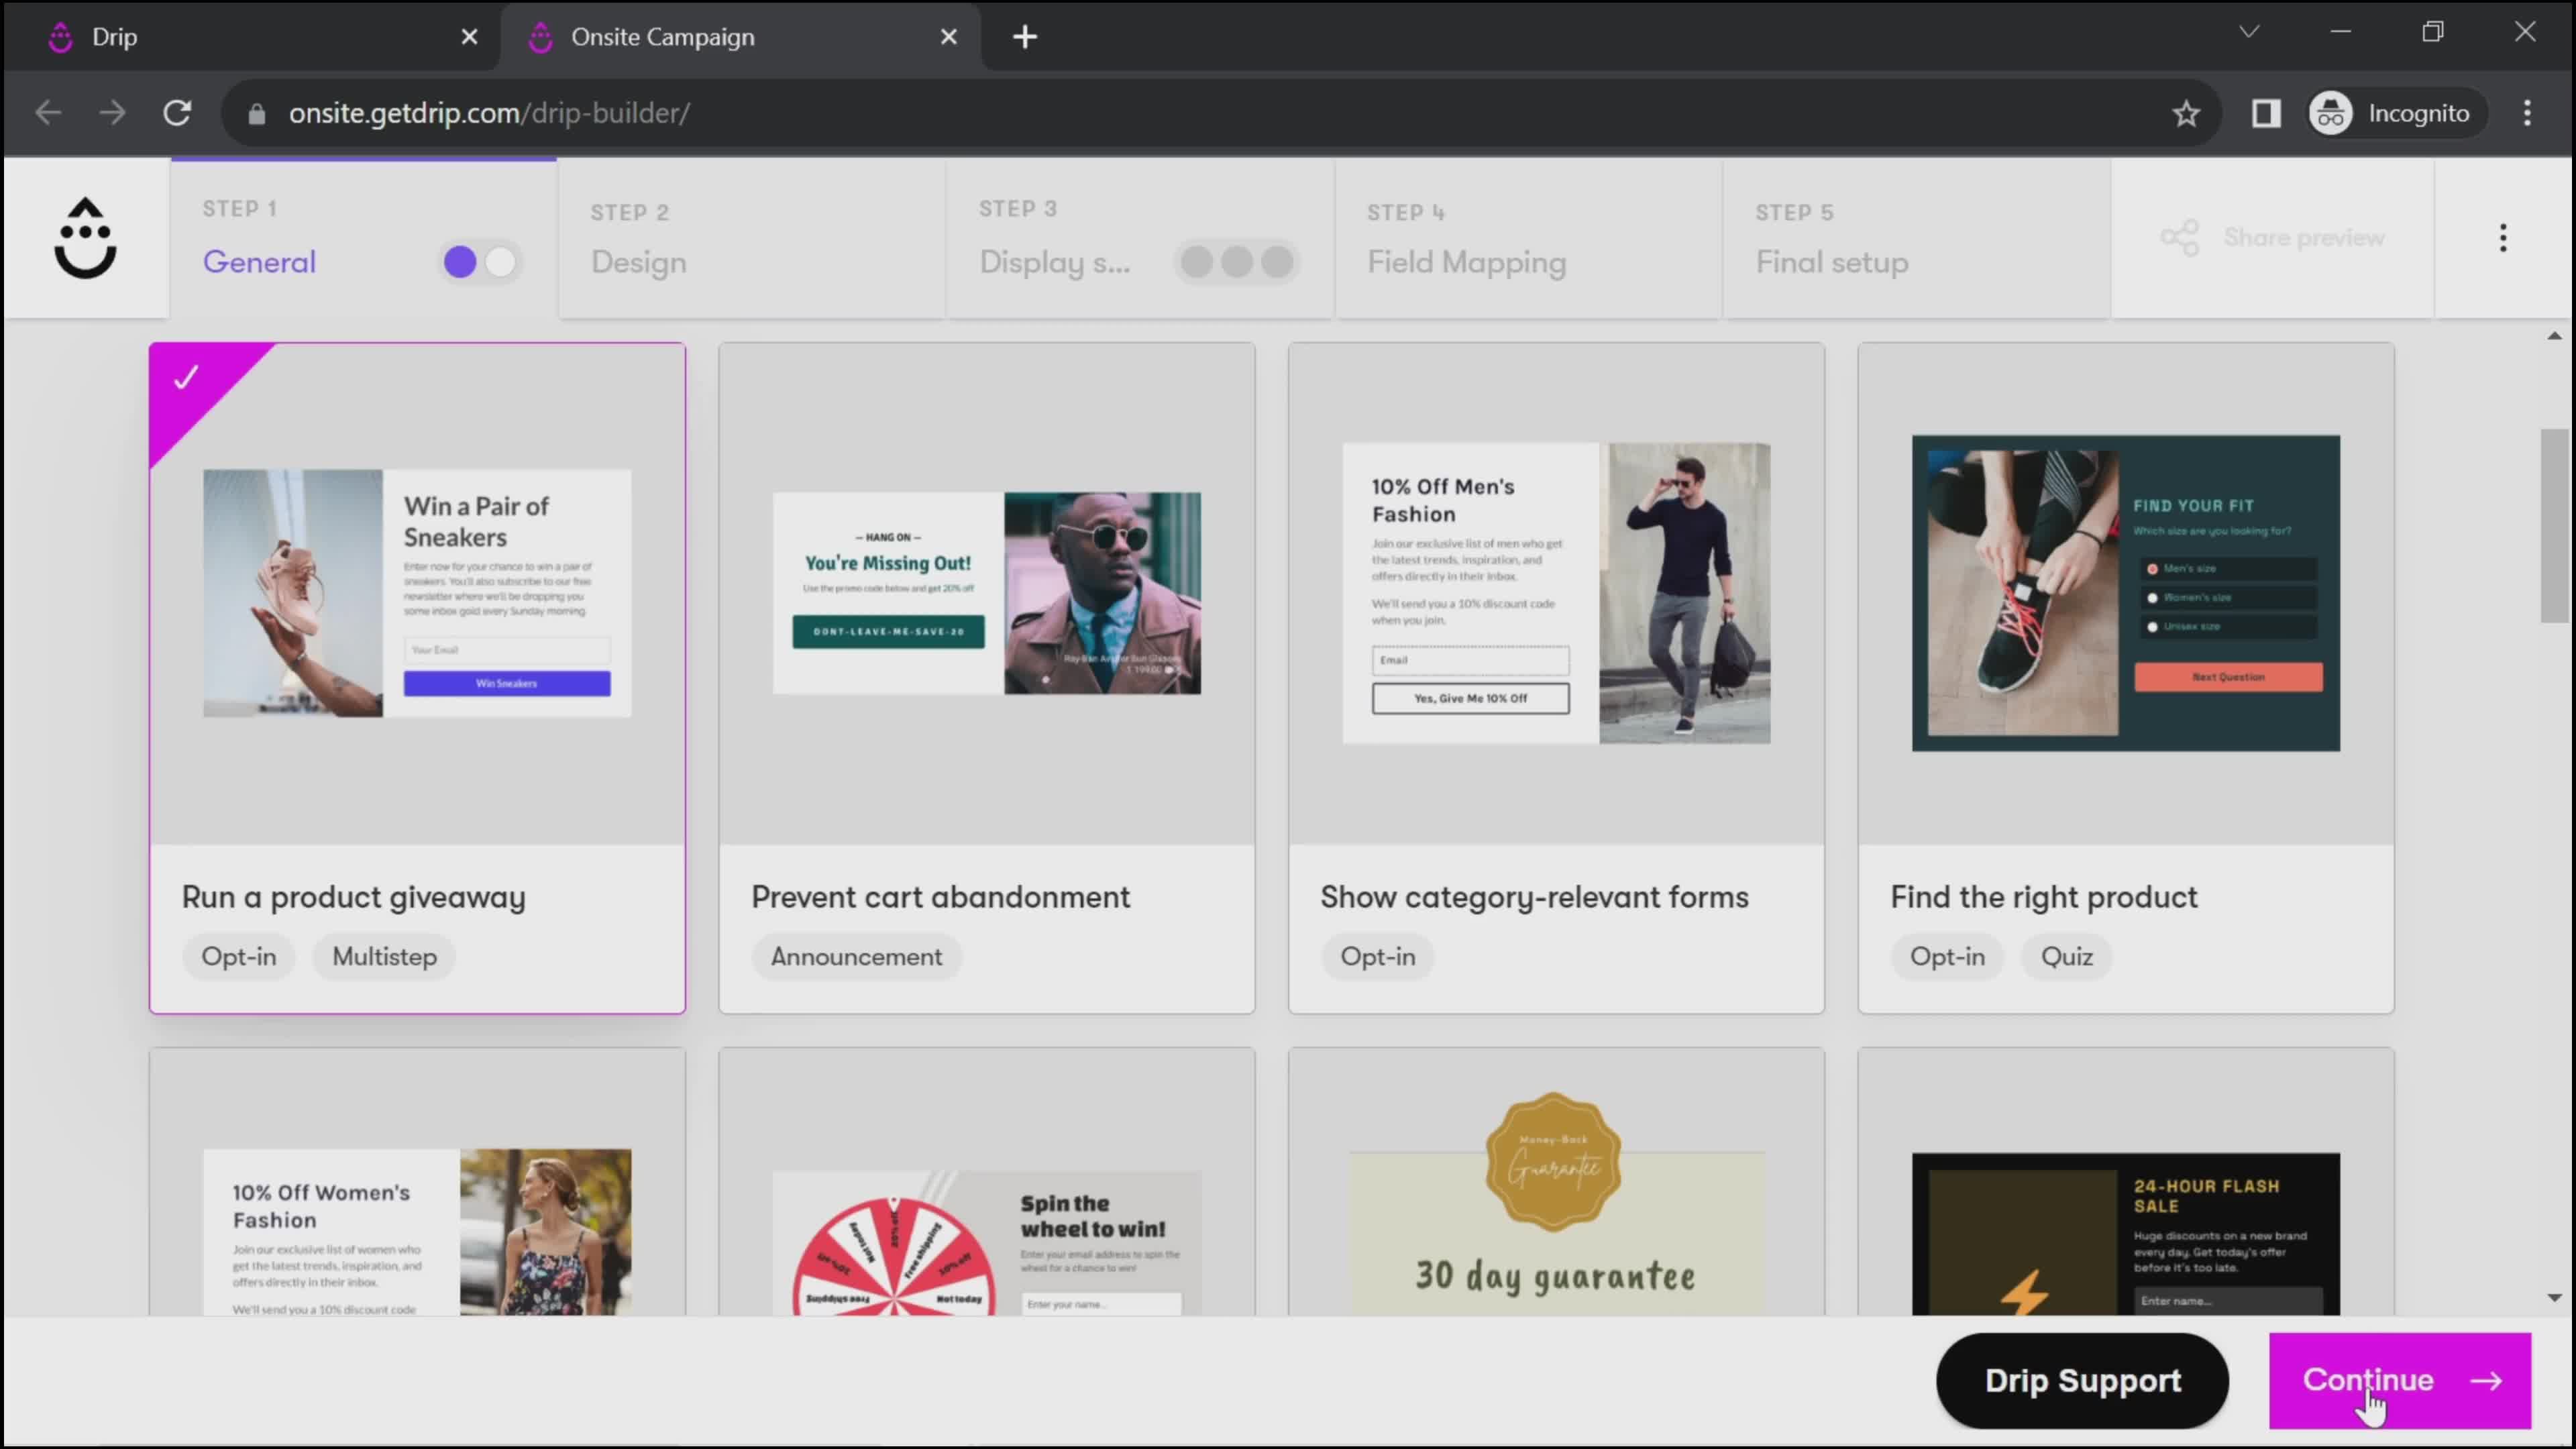Viewport: 2576px width, 1449px height.
Task: Select the Find the right product template
Action: coord(2126,678)
